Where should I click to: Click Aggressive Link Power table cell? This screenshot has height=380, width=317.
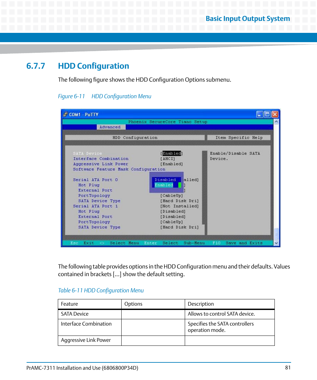coord(90,341)
